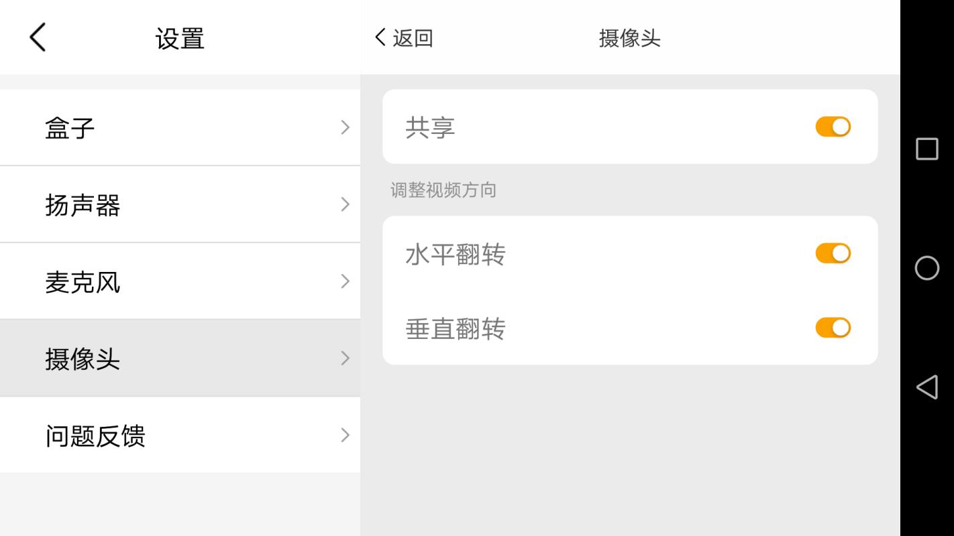
Task: Toggle the 共享 sharing switch off
Action: point(833,126)
